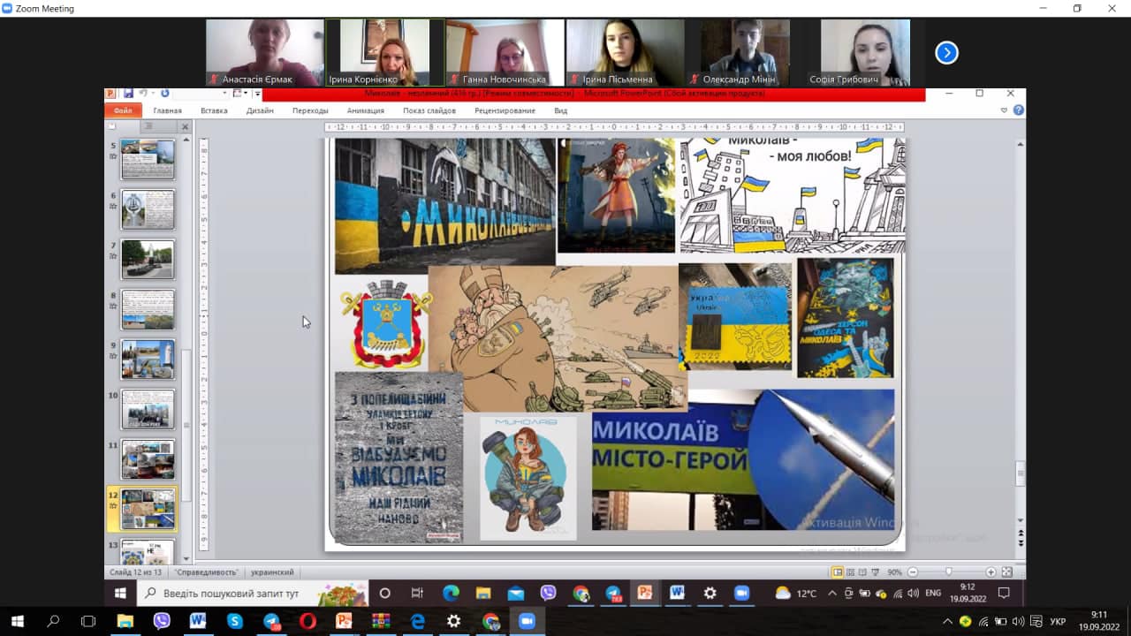Screen dimensions: 1131x636
Task: Expand hidden system tray icons chevron
Action: (x=947, y=621)
